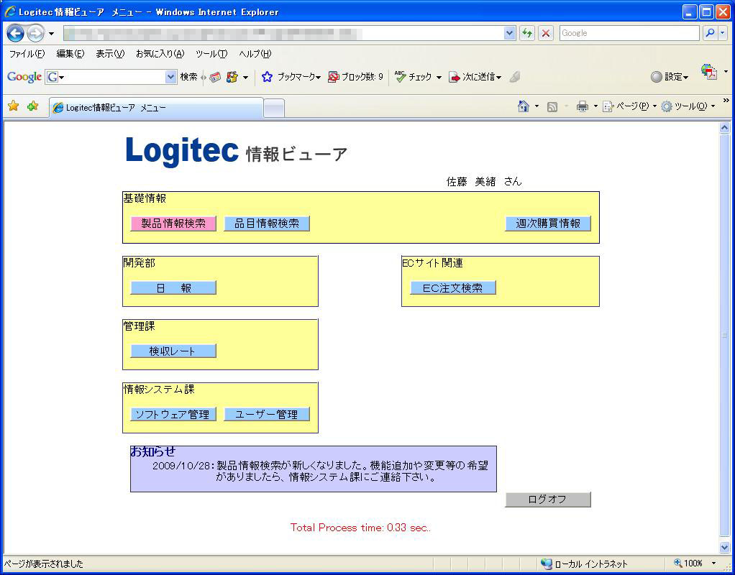Click the ブロック数: 9 popup blocker item
Image resolution: width=735 pixels, height=575 pixels.
point(355,77)
